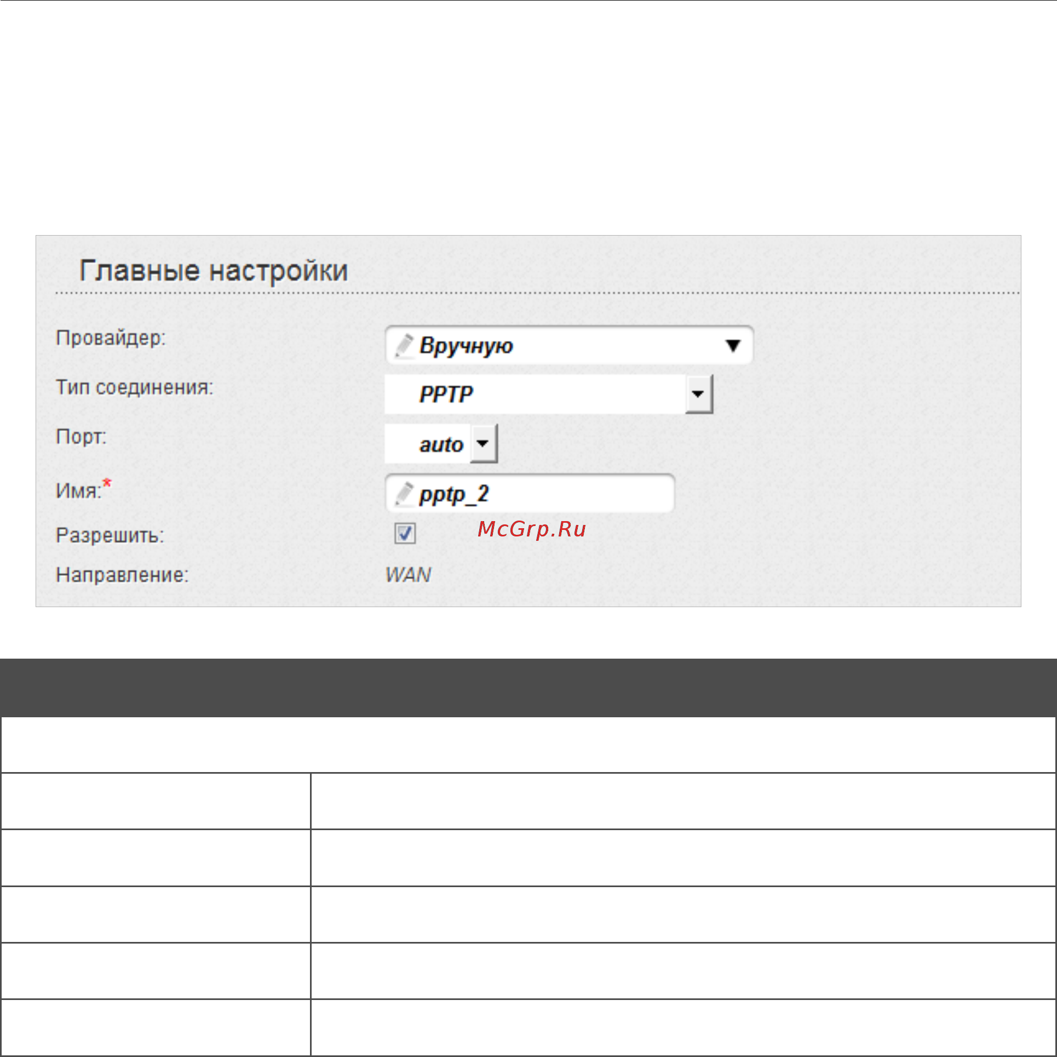Toggle the Разрешить checkbox

tap(405, 533)
